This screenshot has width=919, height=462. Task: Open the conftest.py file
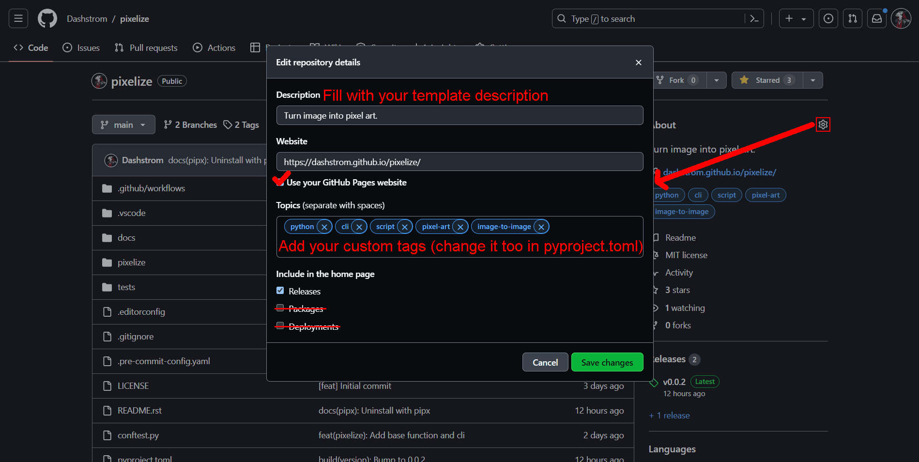(x=138, y=435)
